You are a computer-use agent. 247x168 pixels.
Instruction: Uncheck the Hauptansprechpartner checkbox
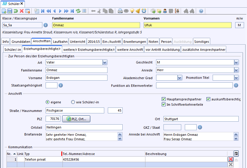pos(164,99)
